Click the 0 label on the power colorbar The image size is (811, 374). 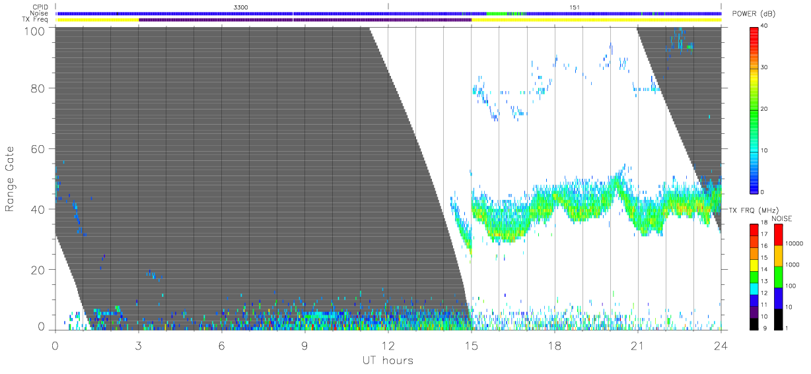[762, 192]
